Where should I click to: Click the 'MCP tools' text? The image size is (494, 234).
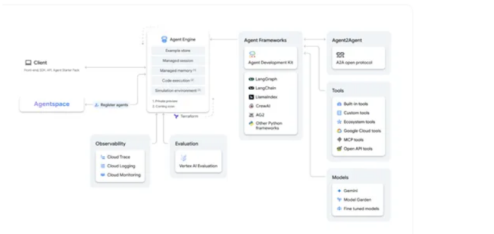tap(354, 139)
